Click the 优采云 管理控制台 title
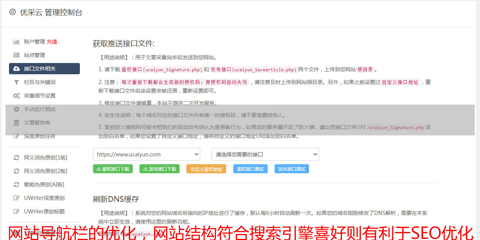 (51, 12)
